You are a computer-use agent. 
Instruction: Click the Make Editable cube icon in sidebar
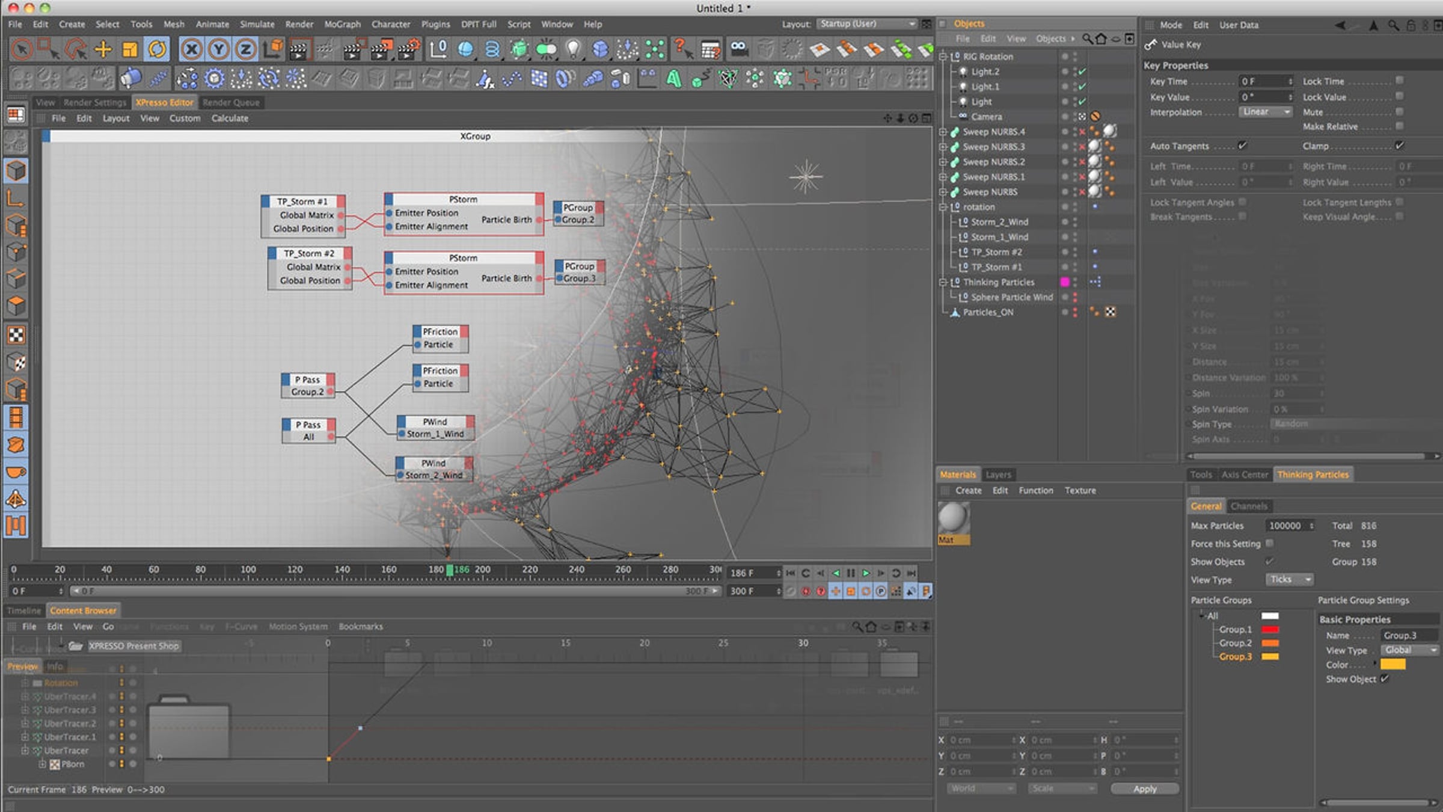(x=16, y=171)
